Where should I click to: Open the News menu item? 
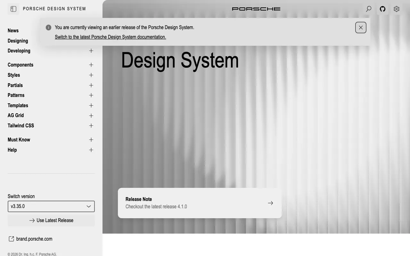[x=13, y=31]
